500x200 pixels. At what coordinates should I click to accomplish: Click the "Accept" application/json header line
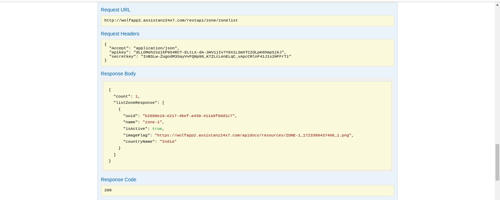click(x=144, y=48)
